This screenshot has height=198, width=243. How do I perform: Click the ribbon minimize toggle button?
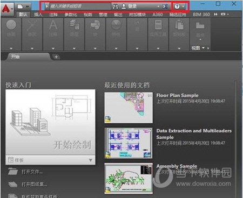point(223,14)
